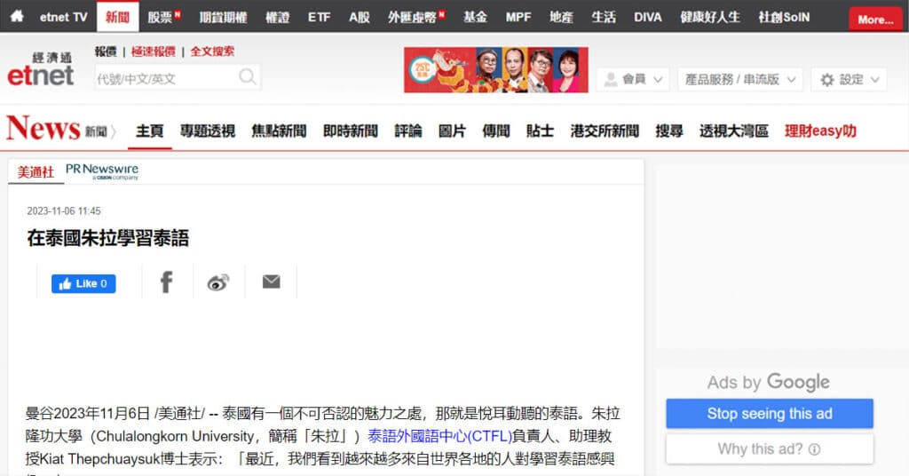Click article title 在泰國朱拉學習泰語
This screenshot has width=909, height=476.
click(107, 238)
